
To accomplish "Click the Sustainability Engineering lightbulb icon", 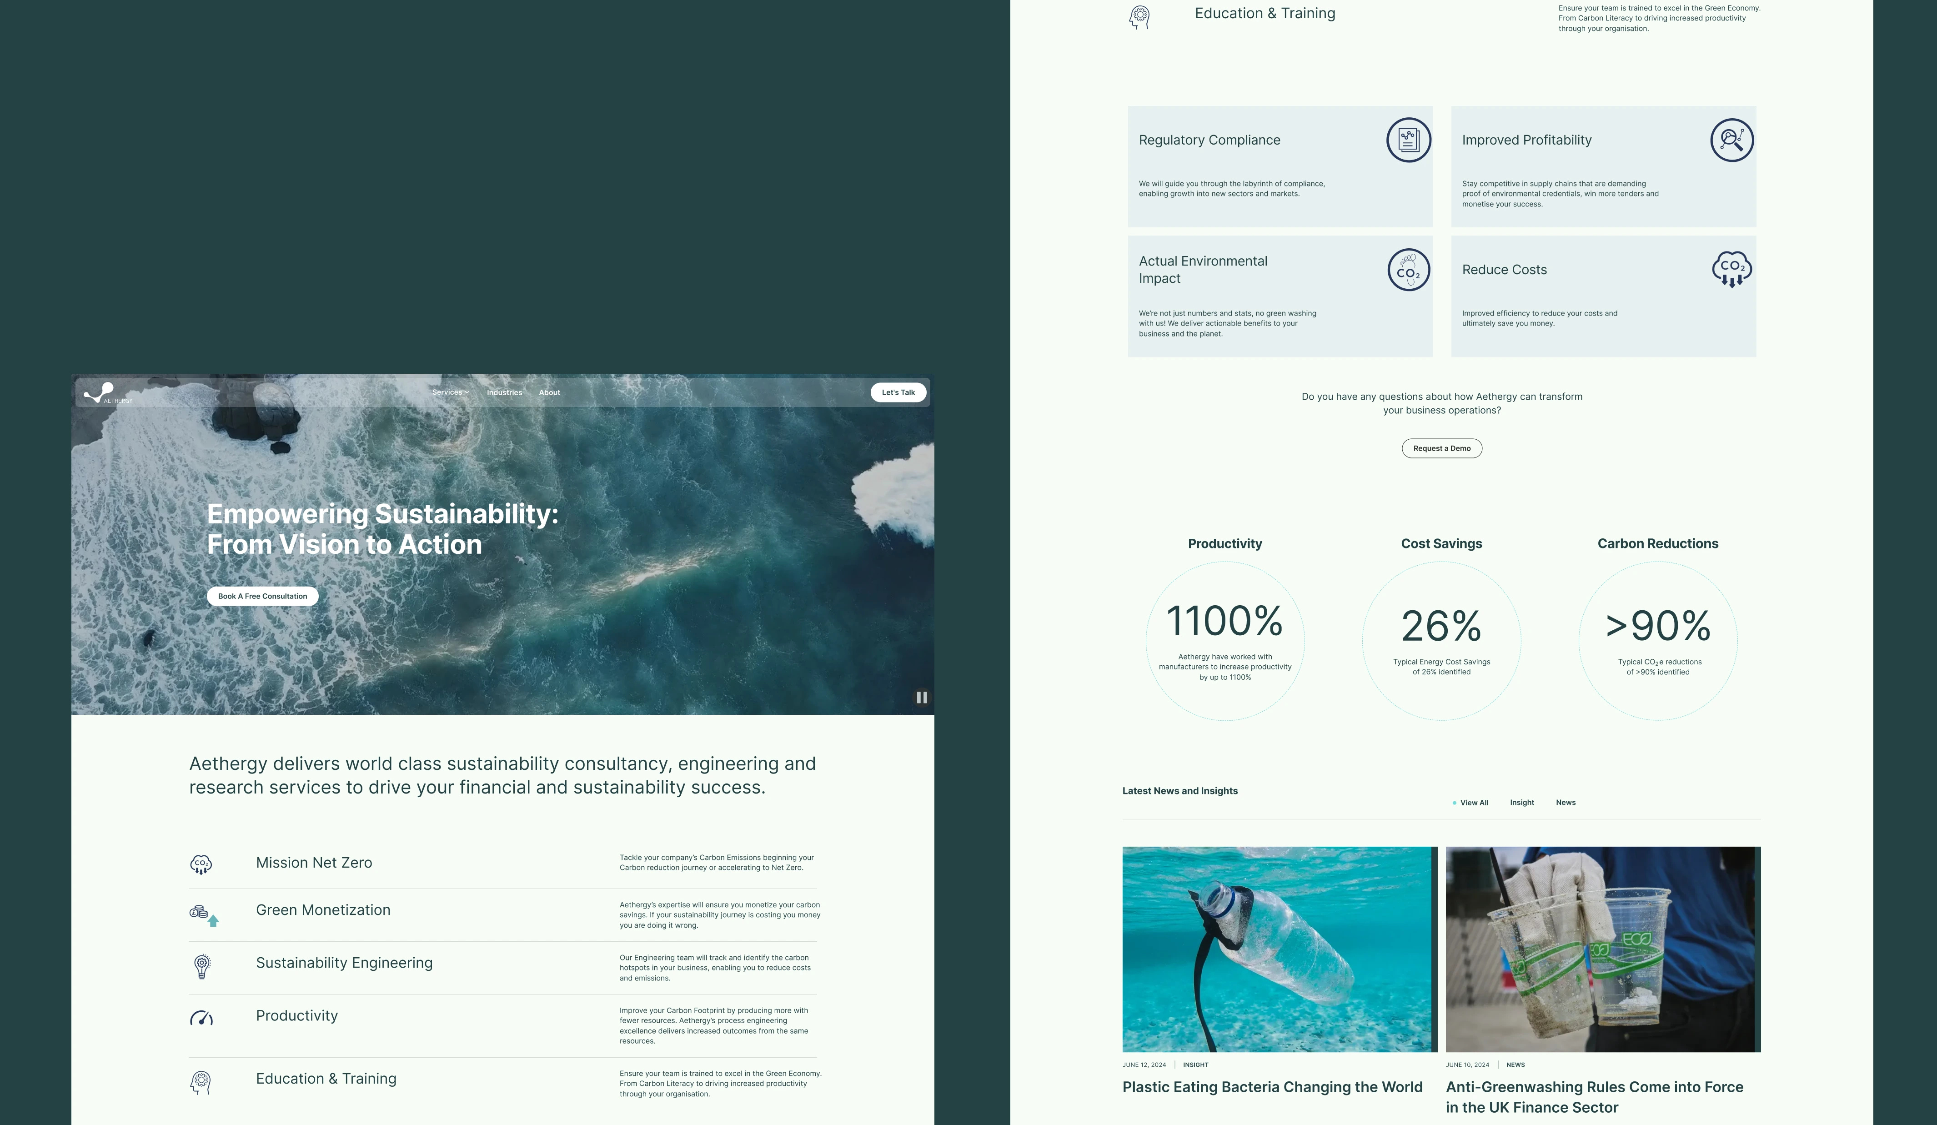I will point(202,966).
